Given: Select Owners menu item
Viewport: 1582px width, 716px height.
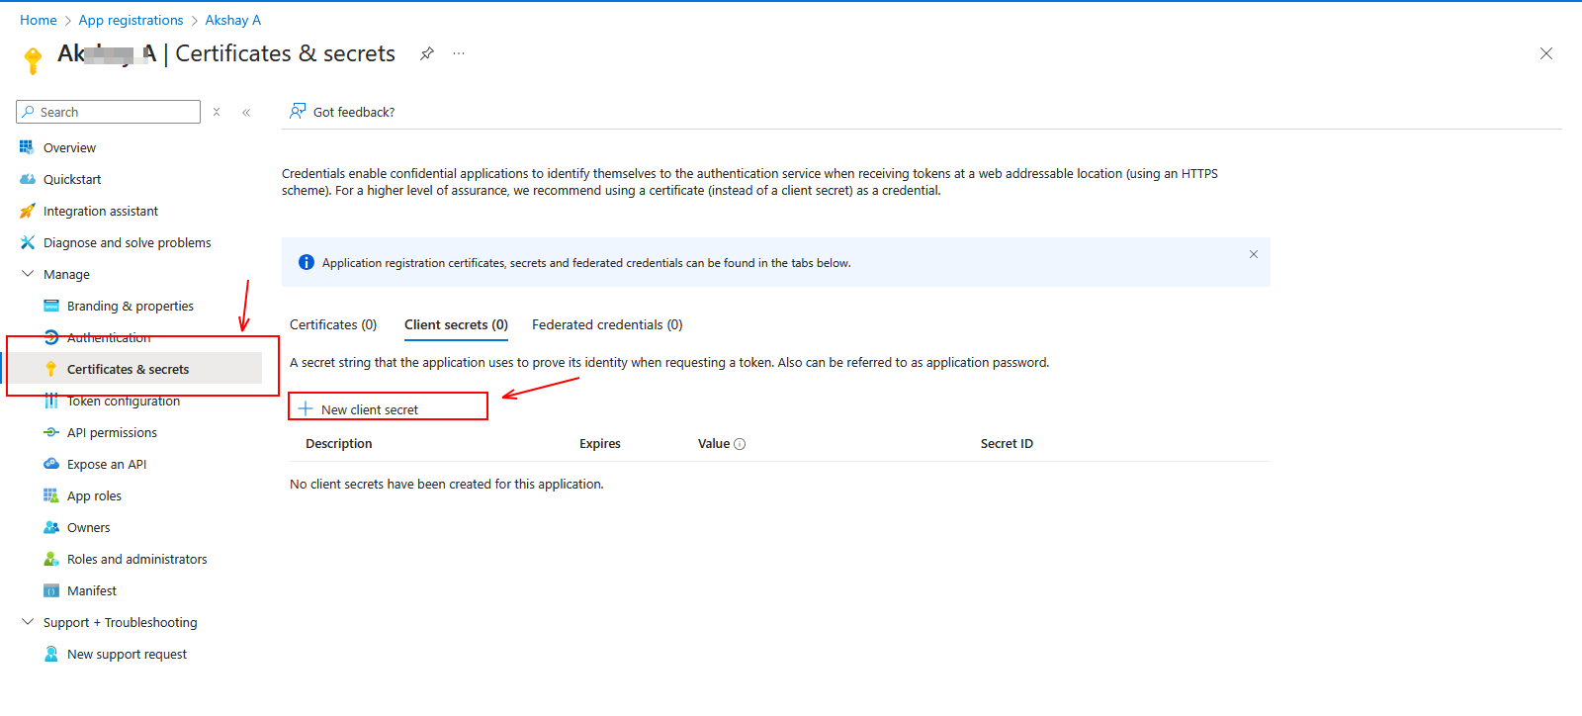Looking at the screenshot, I should tap(89, 527).
